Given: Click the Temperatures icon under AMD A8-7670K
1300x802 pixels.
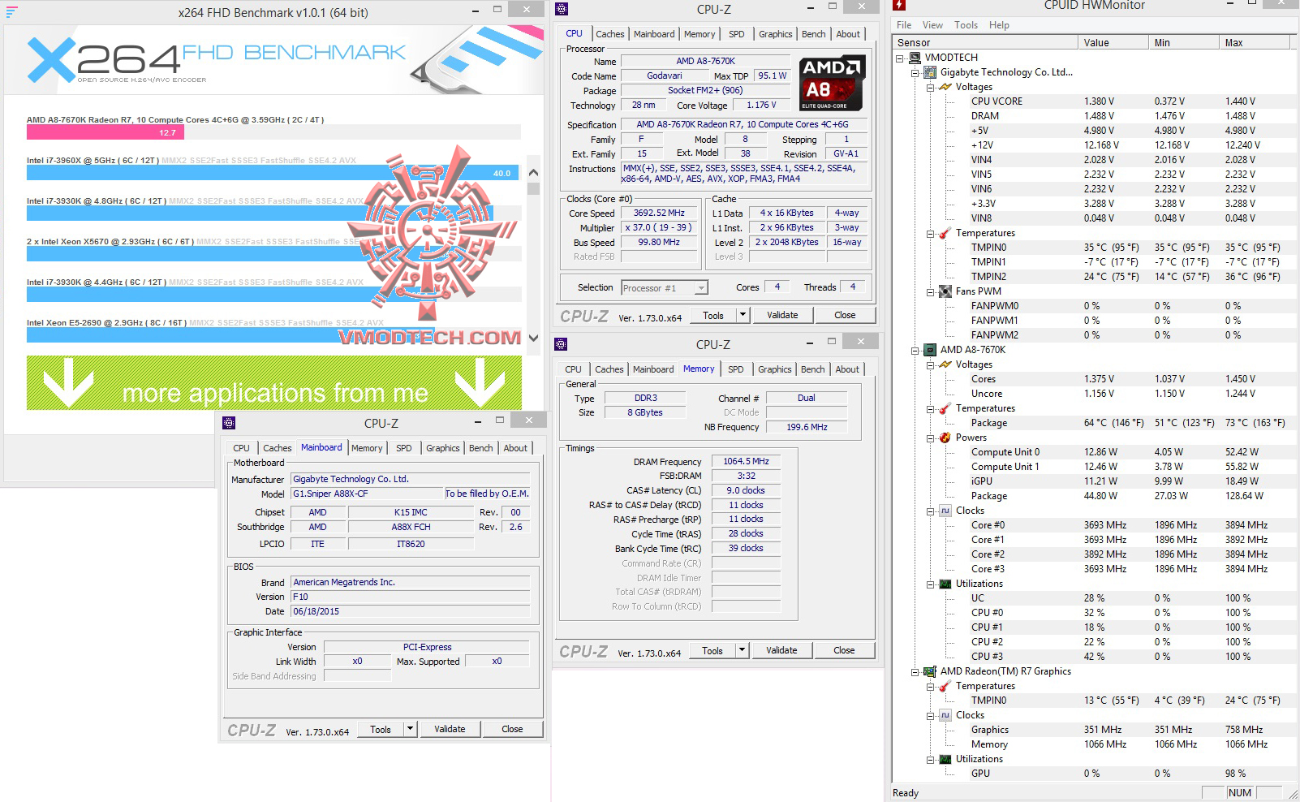Looking at the screenshot, I should (x=945, y=408).
